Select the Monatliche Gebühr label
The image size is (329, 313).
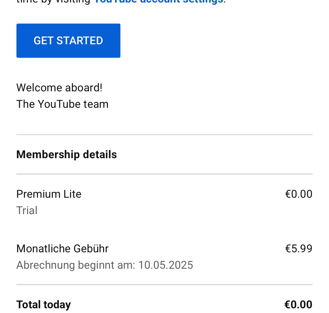coord(62,249)
